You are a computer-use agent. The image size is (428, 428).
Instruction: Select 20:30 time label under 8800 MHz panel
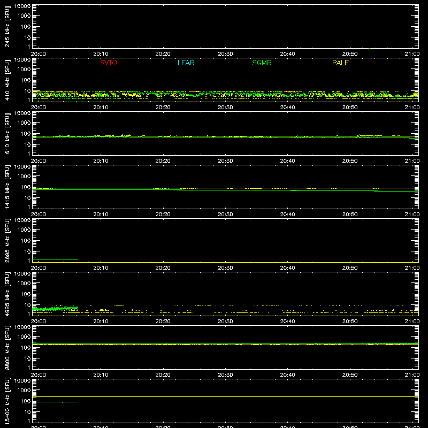coord(225,375)
